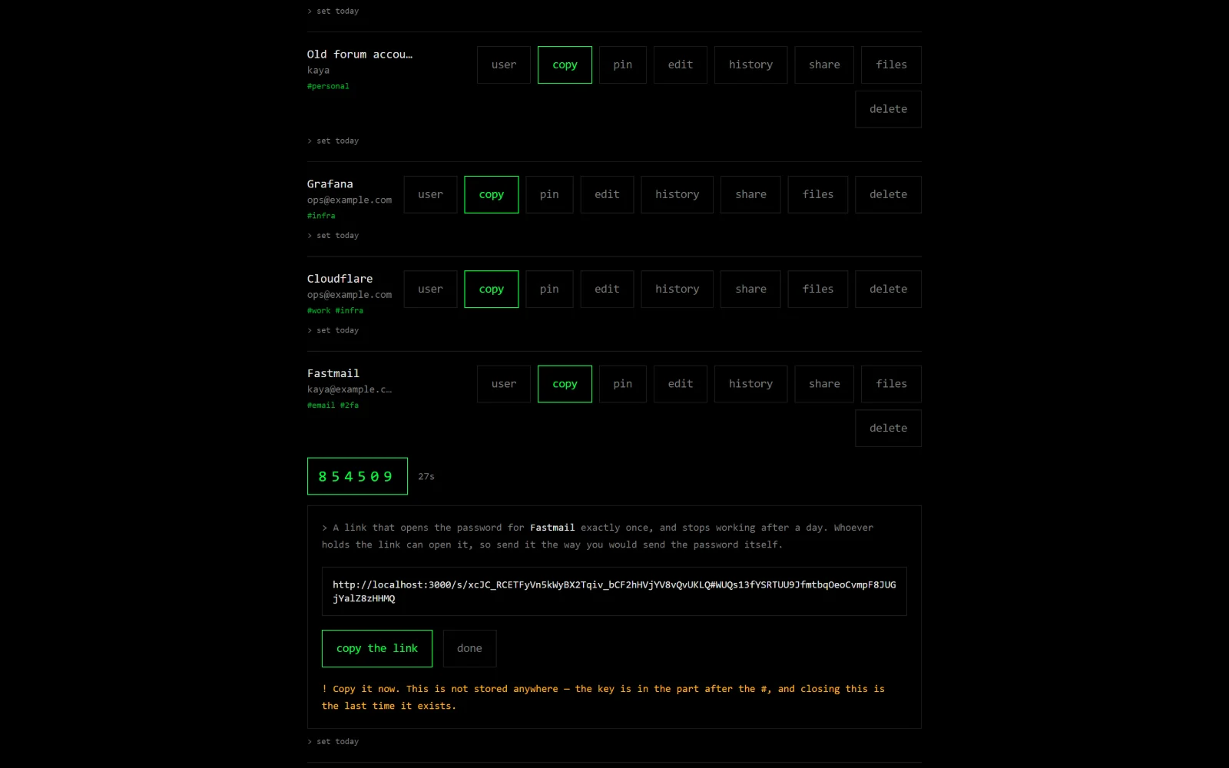Image resolution: width=1229 pixels, height=768 pixels.
Task: Delete the Fastmail entry
Action: point(888,429)
